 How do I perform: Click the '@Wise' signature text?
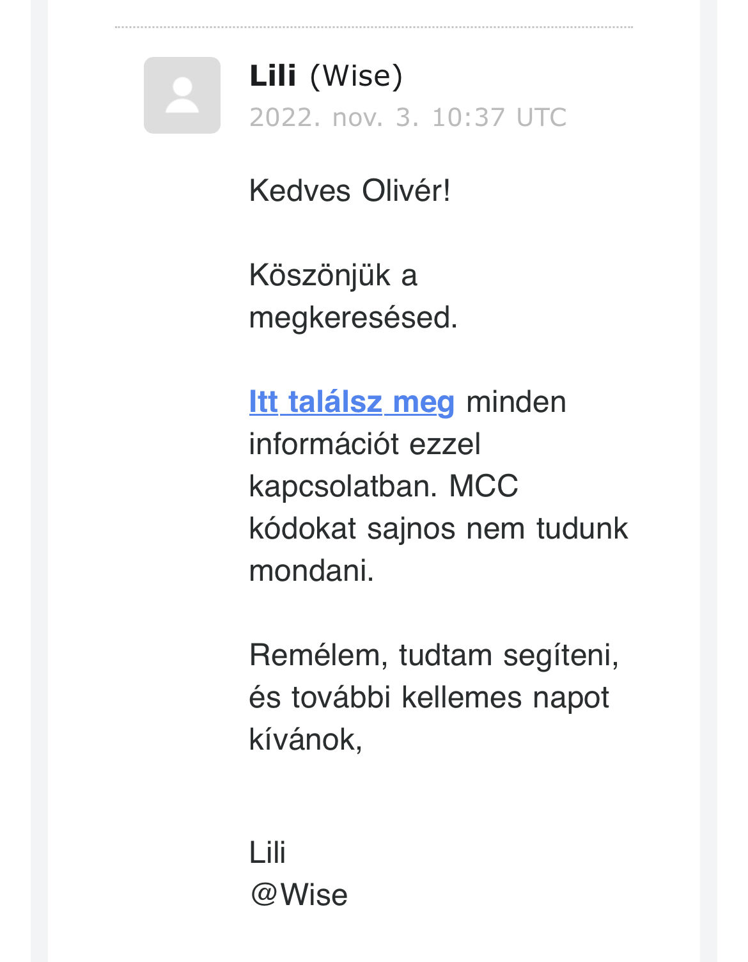tap(299, 895)
